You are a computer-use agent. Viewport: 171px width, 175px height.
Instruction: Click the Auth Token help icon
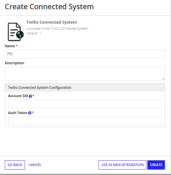point(30,113)
